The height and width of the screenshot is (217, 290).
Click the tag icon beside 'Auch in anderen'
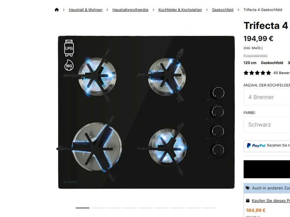point(248,188)
